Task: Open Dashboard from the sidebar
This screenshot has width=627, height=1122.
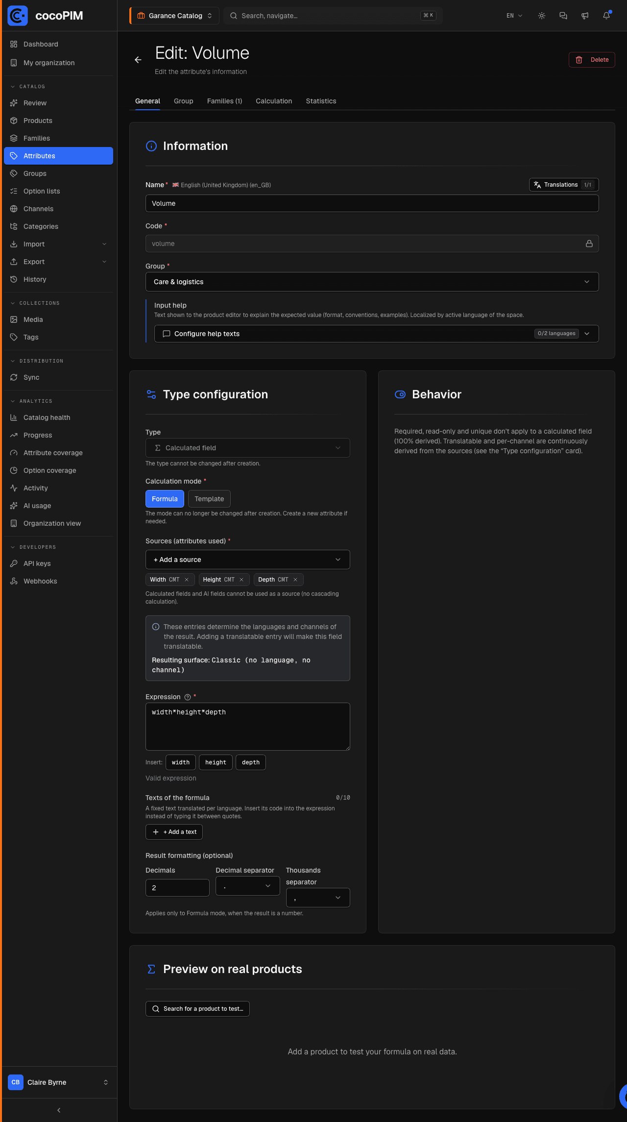Action: 59,44
